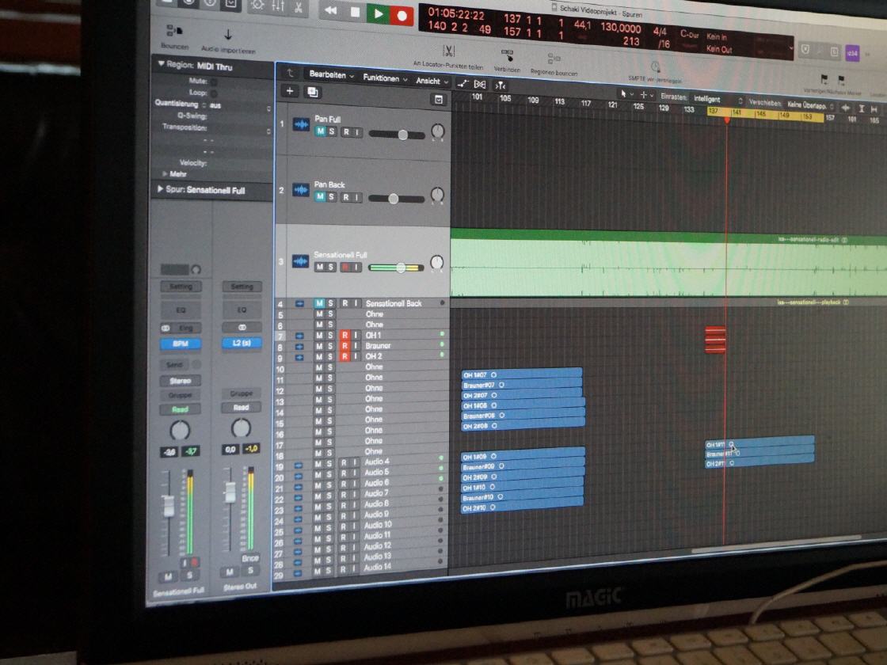Click the Setting button on the Stereo Out strip

[242, 287]
